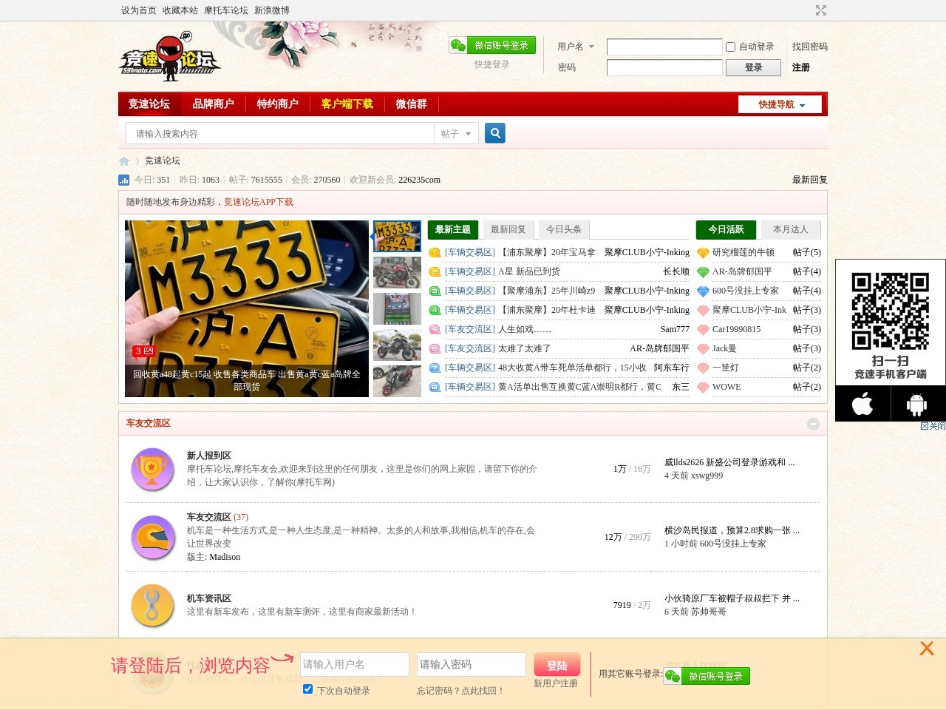946x710 pixels.
Task: Click the 微信账号登录 button in header
Action: (492, 46)
